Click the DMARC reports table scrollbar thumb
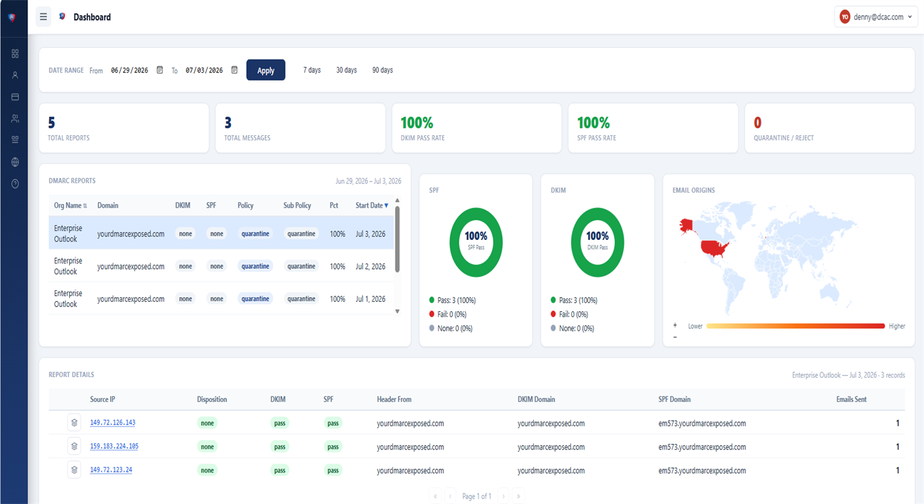 point(397,239)
